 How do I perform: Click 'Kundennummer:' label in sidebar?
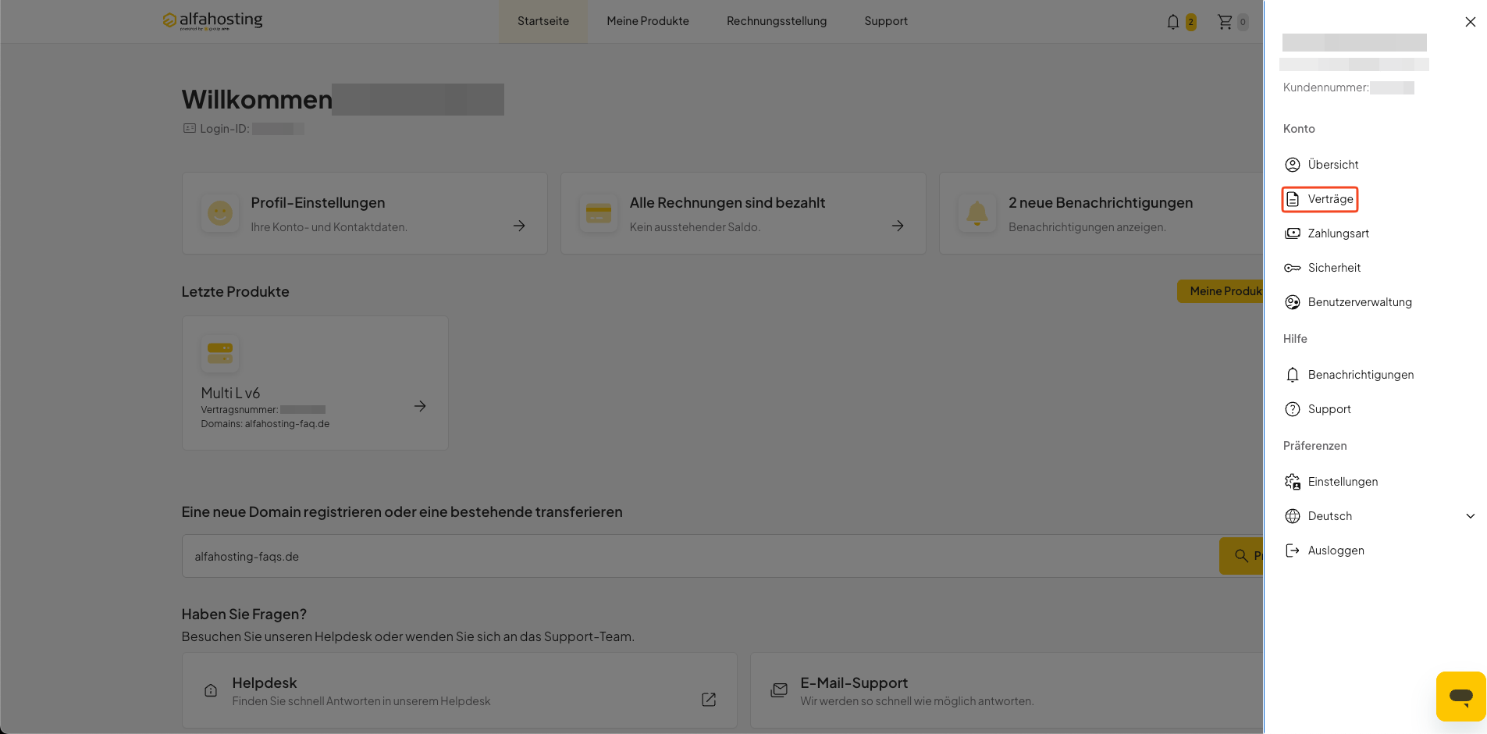tap(1325, 87)
